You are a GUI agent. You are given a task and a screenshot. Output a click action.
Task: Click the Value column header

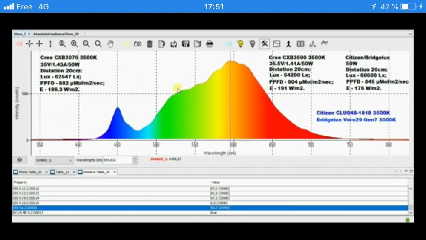click(309, 182)
